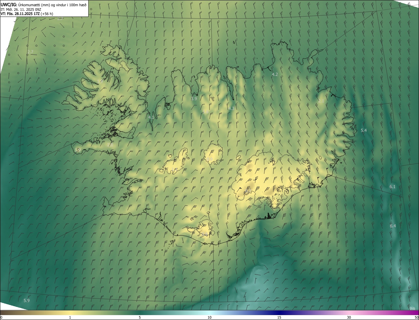Click the "UWC/IG: Úrkomumætti (mm)" title line
Screen dimensions: 419x320
(x=44, y=4)
